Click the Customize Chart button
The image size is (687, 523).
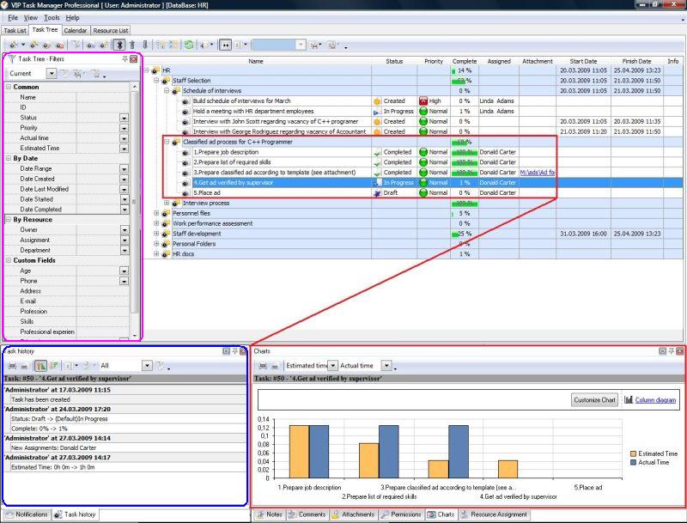(595, 399)
